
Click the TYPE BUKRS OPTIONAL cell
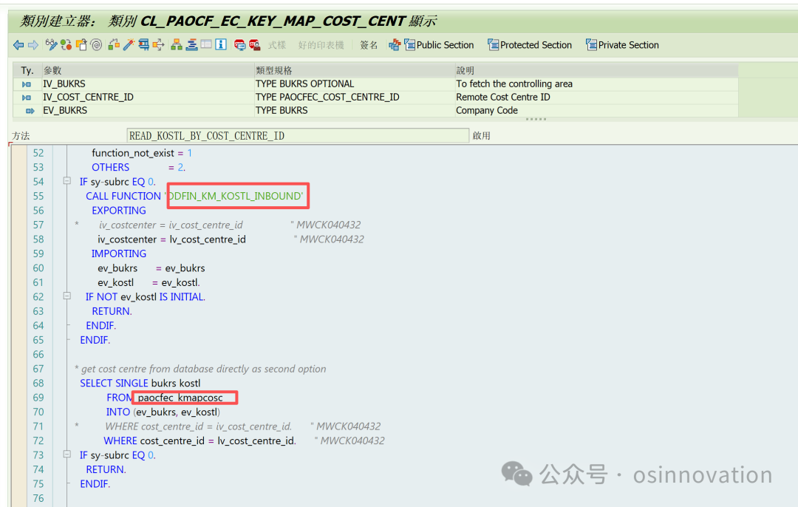coord(354,84)
